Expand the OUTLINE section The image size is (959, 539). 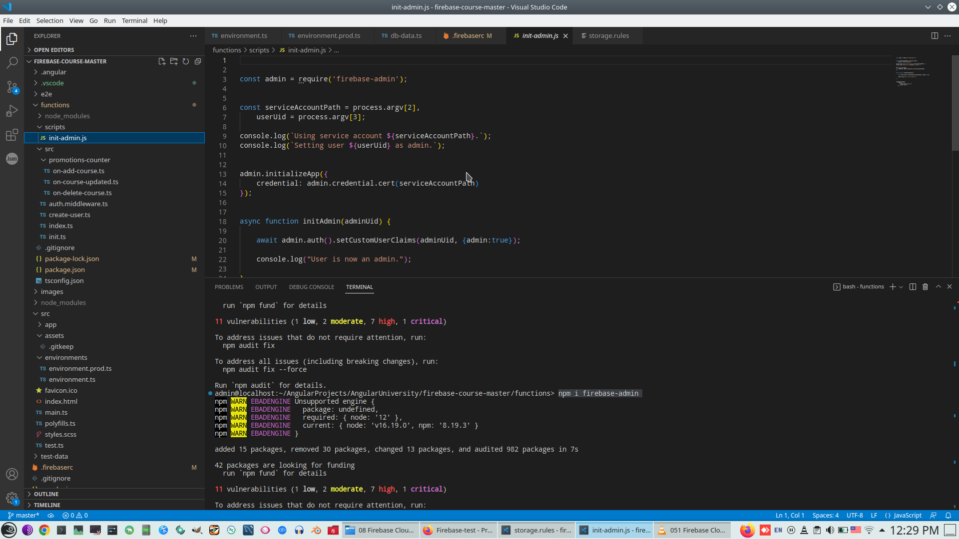tap(46, 494)
